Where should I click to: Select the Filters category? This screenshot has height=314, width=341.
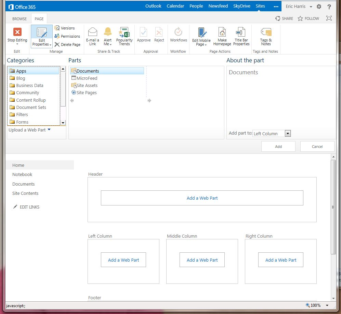34,114
